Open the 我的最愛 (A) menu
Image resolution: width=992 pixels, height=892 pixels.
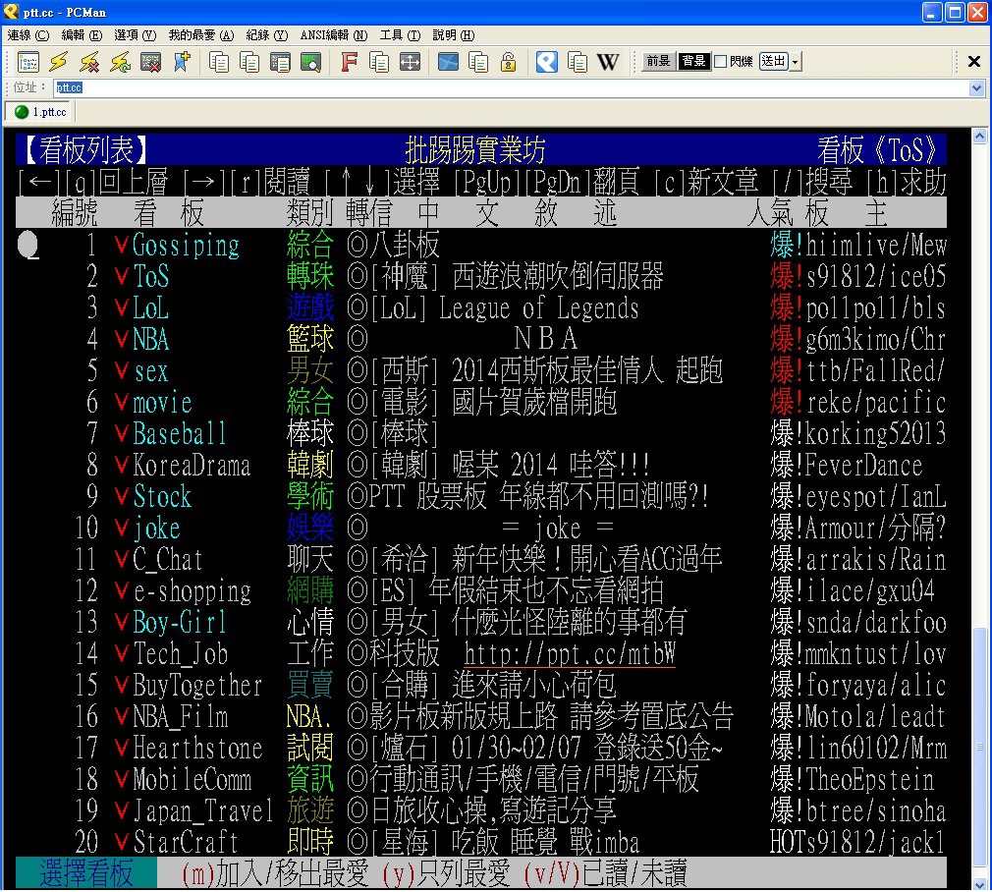(201, 35)
